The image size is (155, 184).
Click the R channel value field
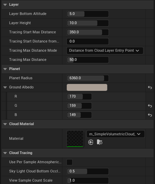tap(79, 97)
